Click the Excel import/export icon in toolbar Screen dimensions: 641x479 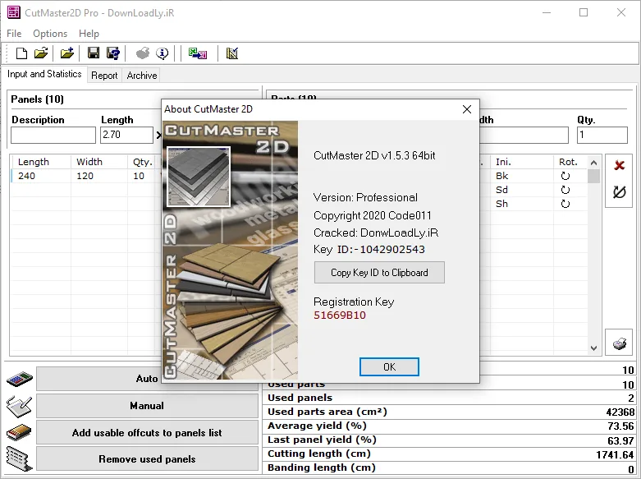point(198,53)
